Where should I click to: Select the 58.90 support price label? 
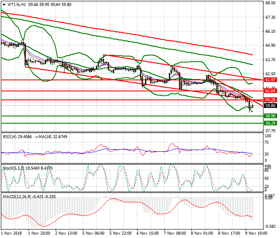270,116
